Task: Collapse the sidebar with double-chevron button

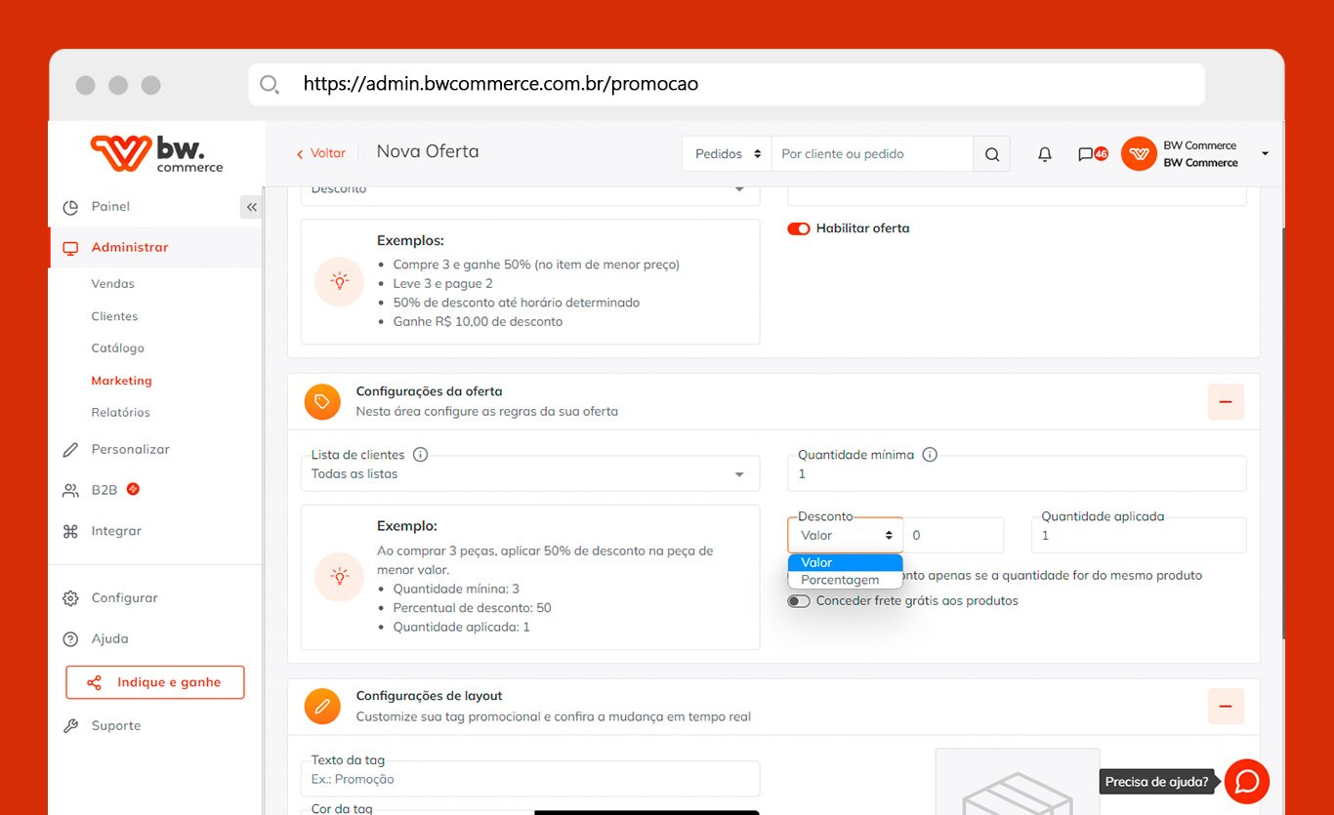Action: 251,207
